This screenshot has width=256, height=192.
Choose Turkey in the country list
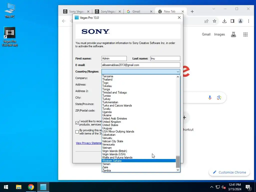click(x=139, y=99)
